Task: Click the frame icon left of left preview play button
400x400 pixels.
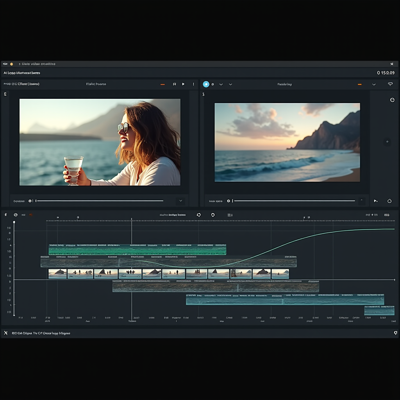Action: (x=174, y=84)
